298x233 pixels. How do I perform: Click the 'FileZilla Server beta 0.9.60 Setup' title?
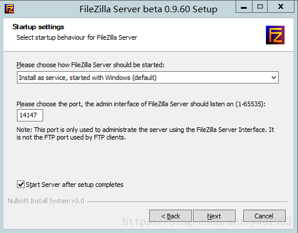(148, 9)
